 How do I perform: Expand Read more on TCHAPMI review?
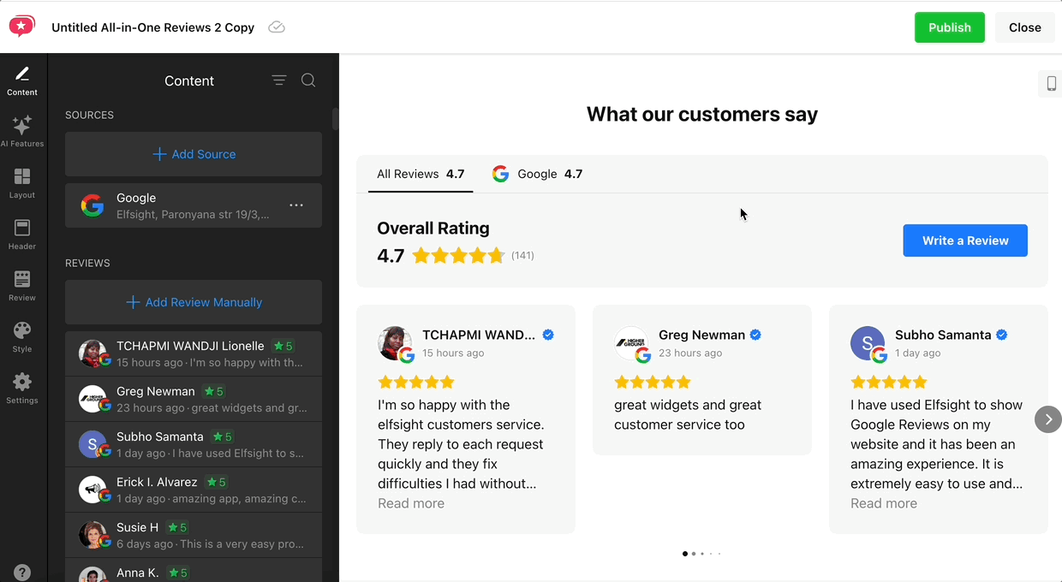tap(411, 503)
